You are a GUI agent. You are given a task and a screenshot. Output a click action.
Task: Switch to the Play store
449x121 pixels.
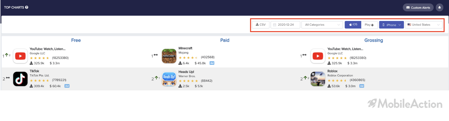click(x=369, y=25)
